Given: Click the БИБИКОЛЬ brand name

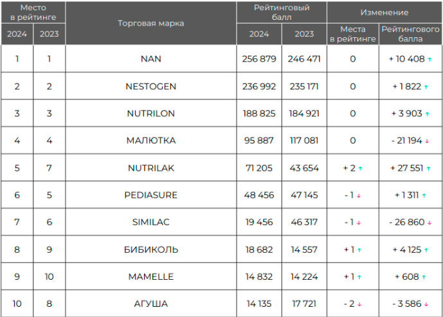Looking at the screenshot, I should [151, 250].
